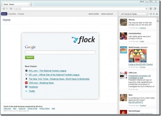Image resolution: width=161 pixels, height=116 pixels.
Task: Open the Groups tab
Action: click(21, 14)
